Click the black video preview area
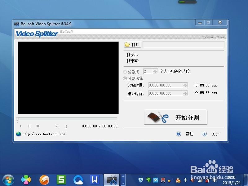This screenshot has height=186, width=248. [68, 78]
